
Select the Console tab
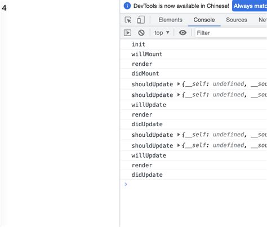click(x=204, y=20)
